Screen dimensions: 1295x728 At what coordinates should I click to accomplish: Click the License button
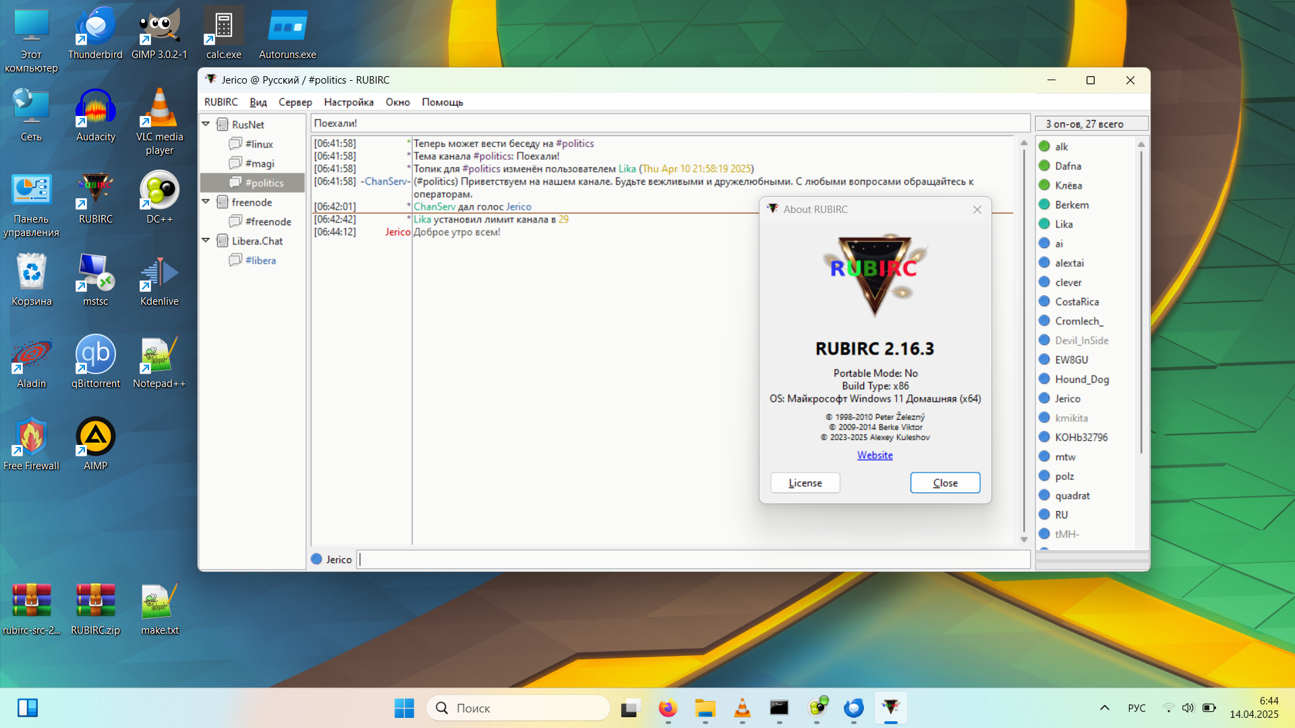click(805, 483)
